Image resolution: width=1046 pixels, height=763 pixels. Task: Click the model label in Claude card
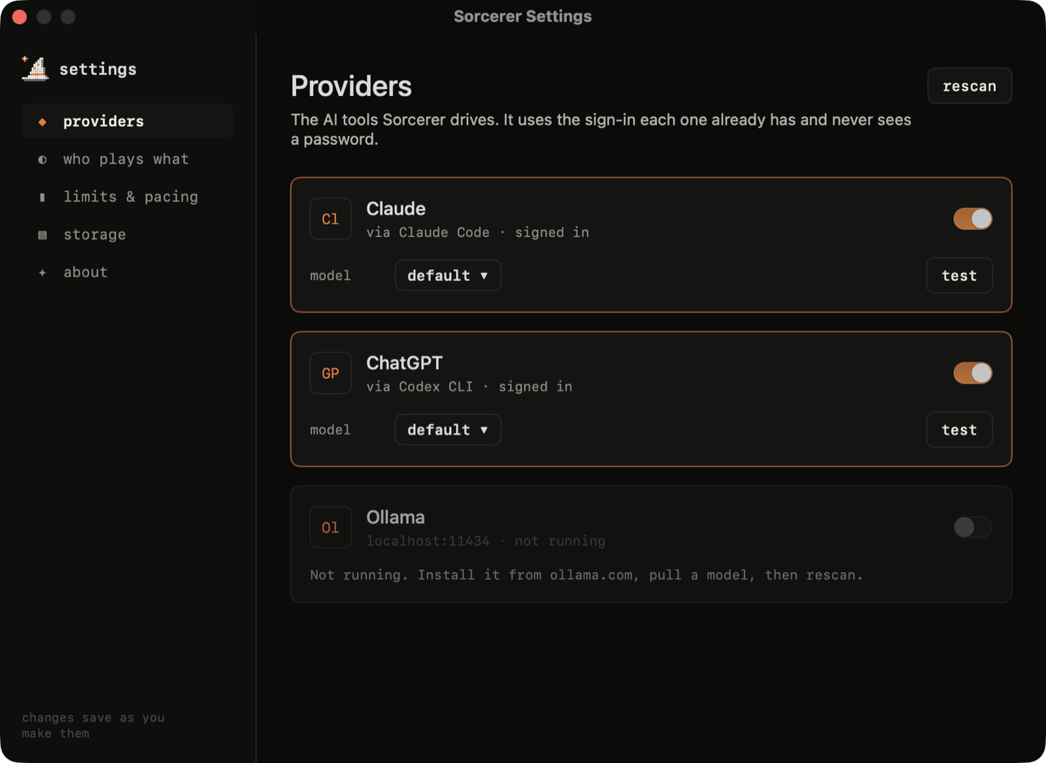point(330,276)
